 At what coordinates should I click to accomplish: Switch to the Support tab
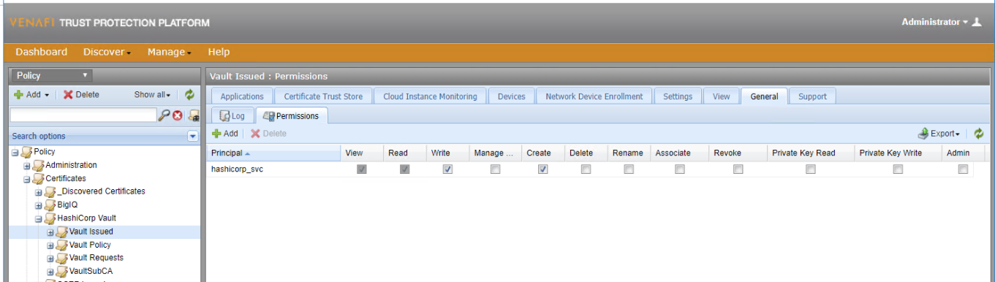[x=812, y=96]
